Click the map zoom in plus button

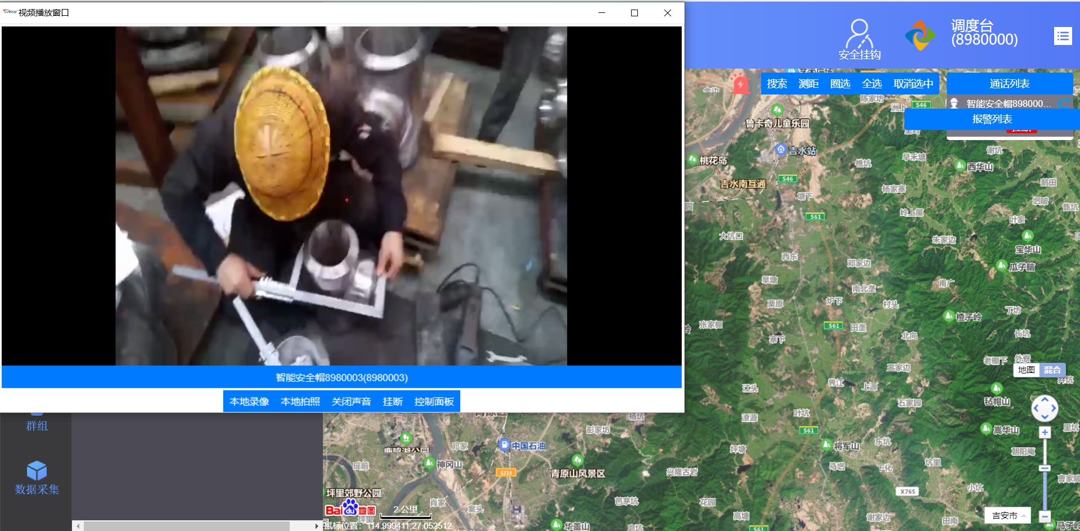point(1045,432)
